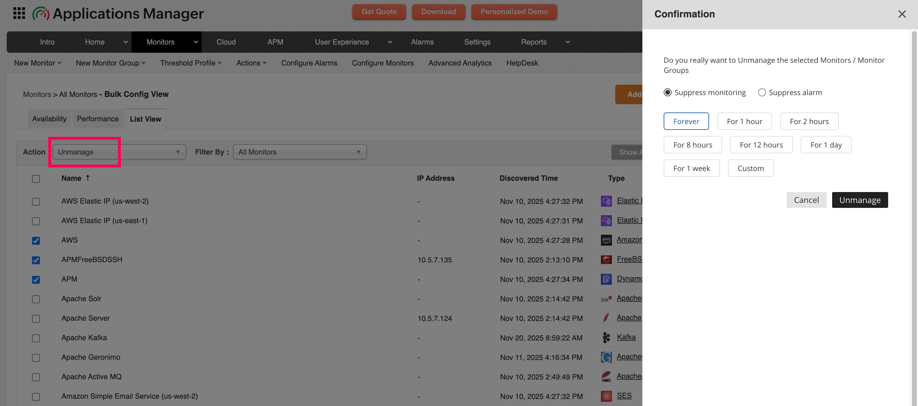Click the Kafka type icon
This screenshot has width=918, height=406.
point(606,337)
